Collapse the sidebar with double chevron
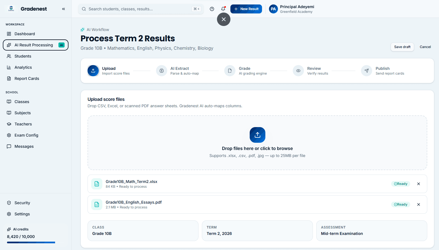Screen dimensions: 439x250 [x=63, y=9]
